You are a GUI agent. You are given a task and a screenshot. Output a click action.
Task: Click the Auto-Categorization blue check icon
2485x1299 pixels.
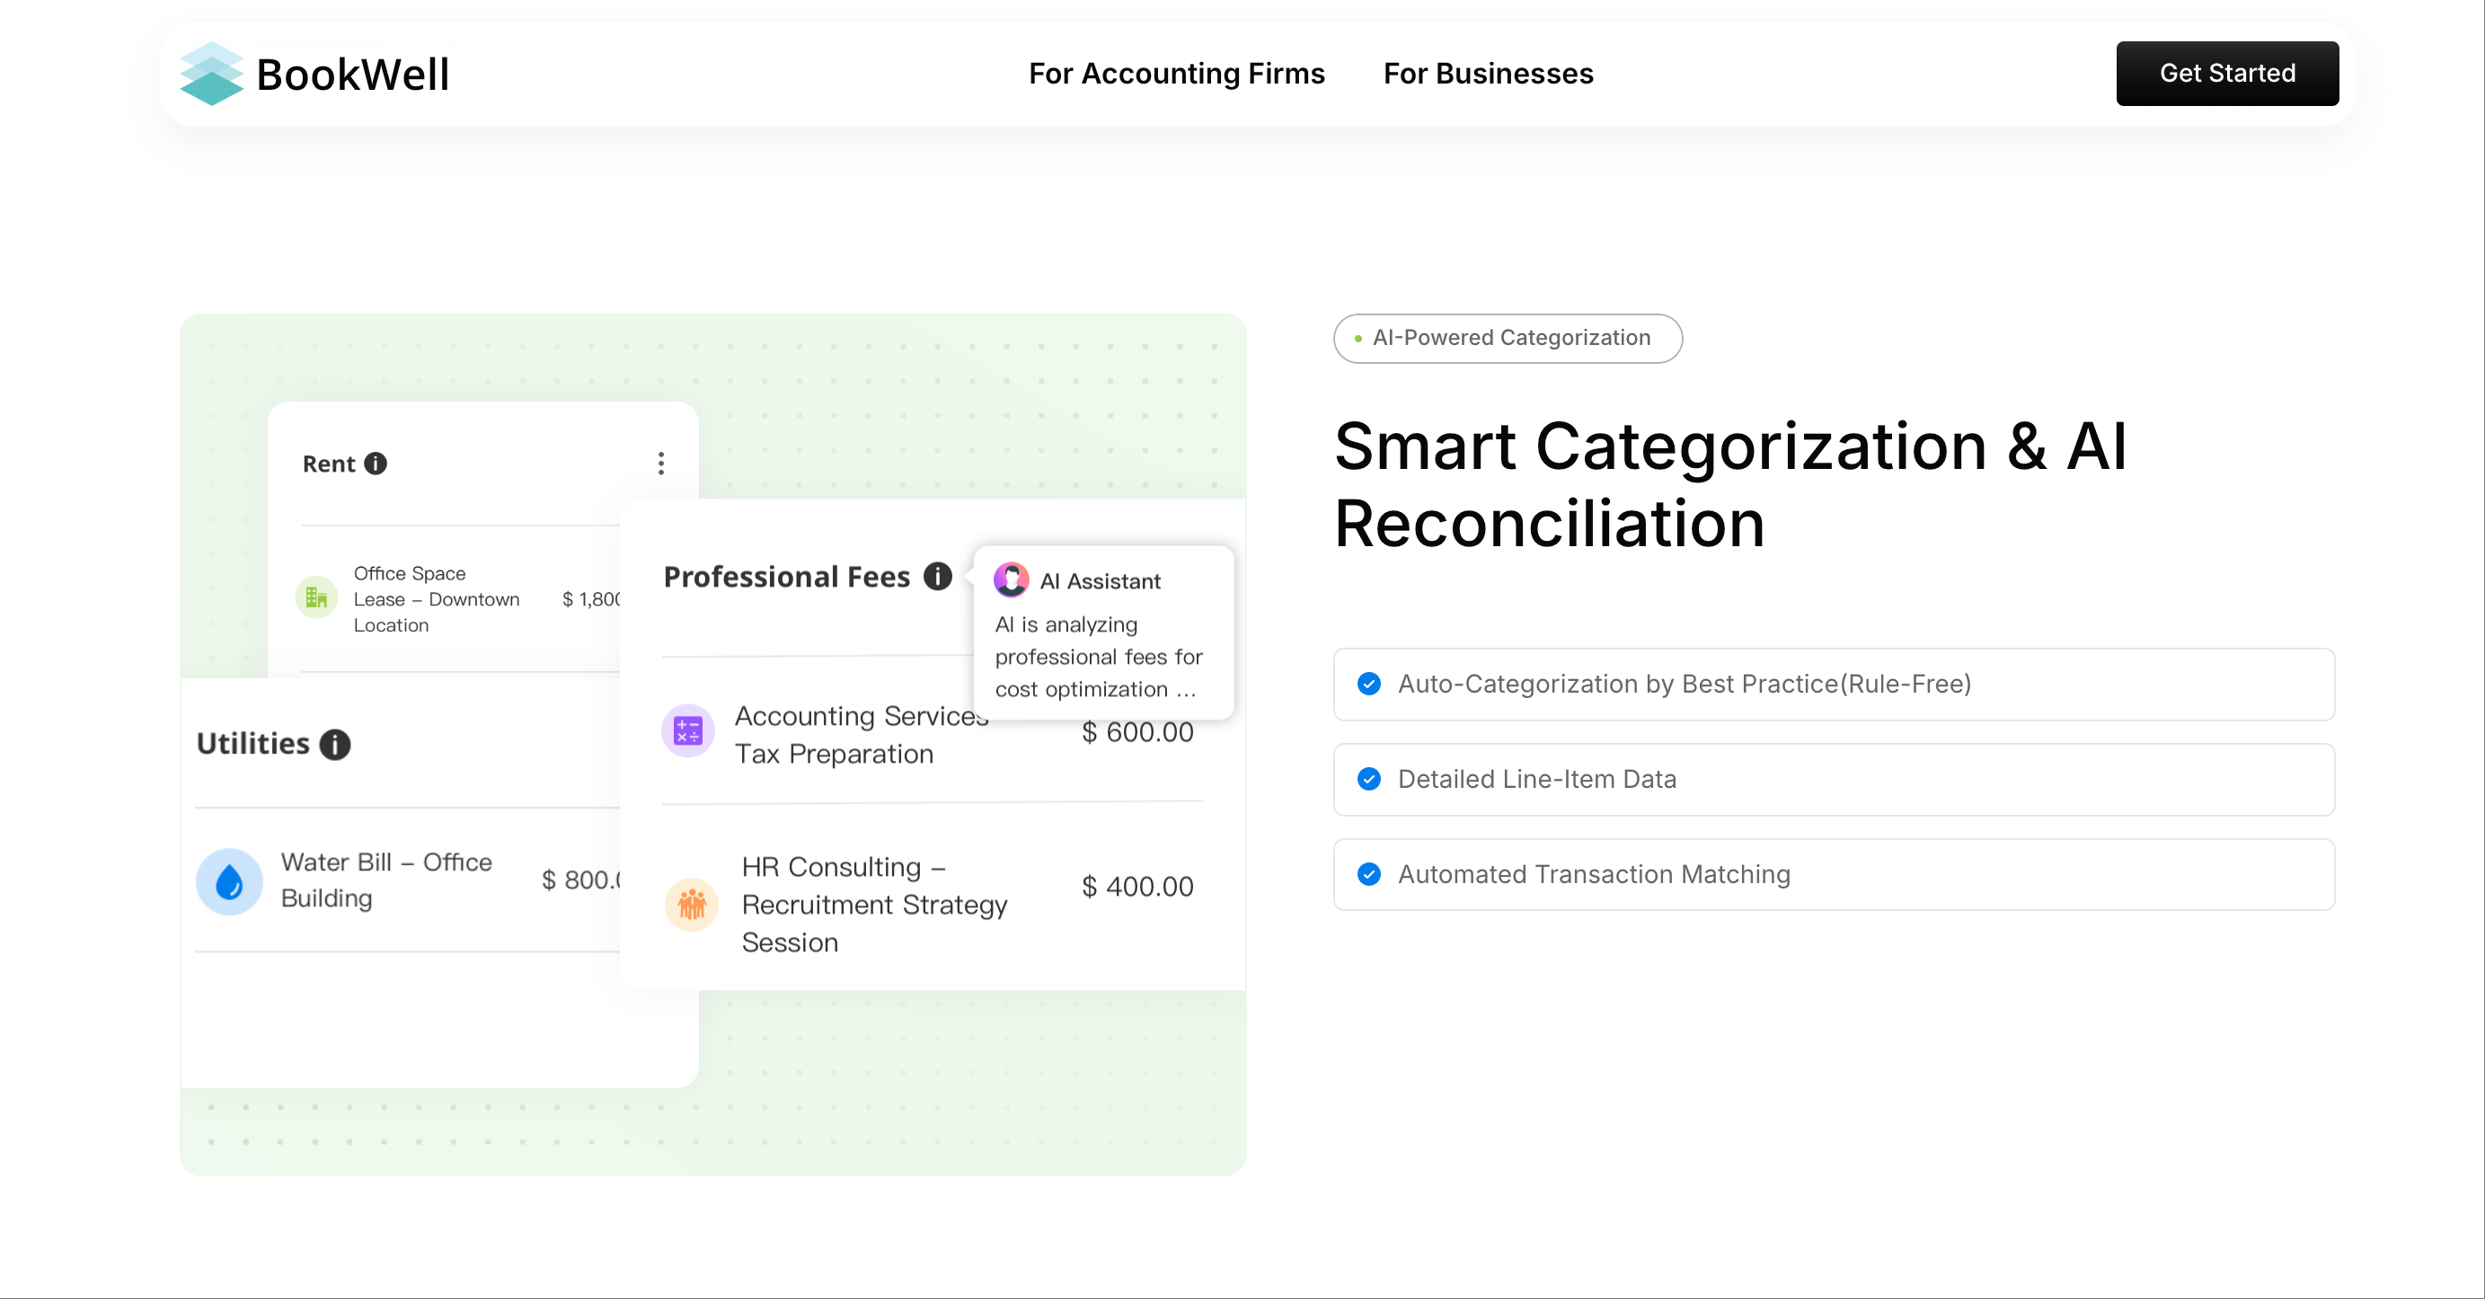pyautogui.click(x=1369, y=684)
